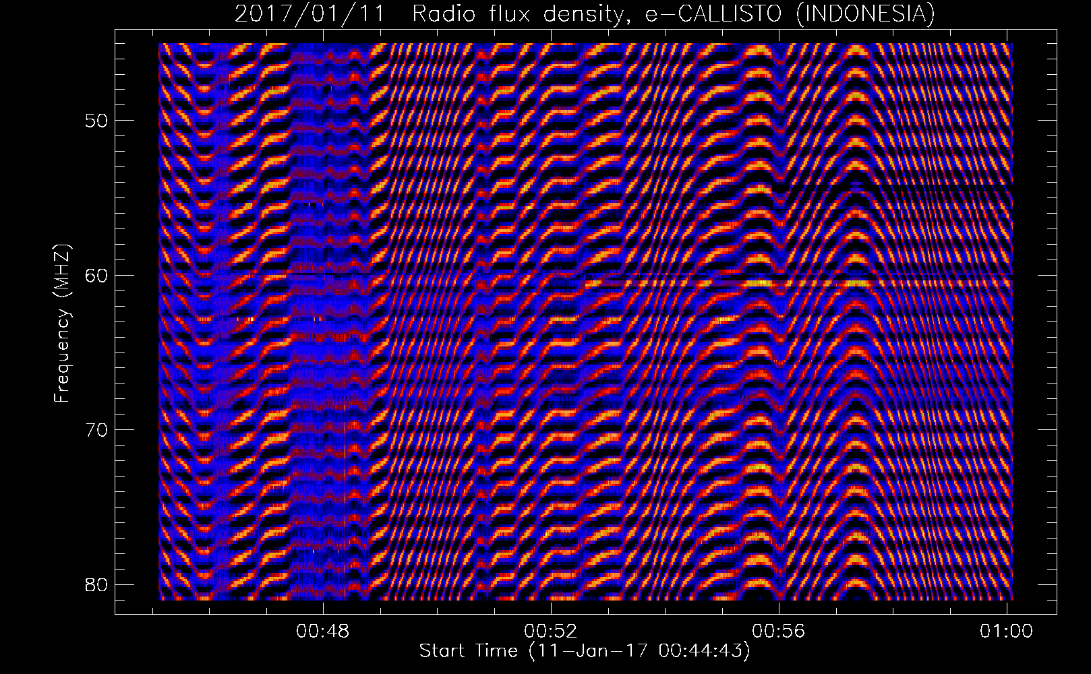This screenshot has width=1091, height=674.
Task: Click the "Frequency (MHZ)" axis label
Action: [x=62, y=324]
